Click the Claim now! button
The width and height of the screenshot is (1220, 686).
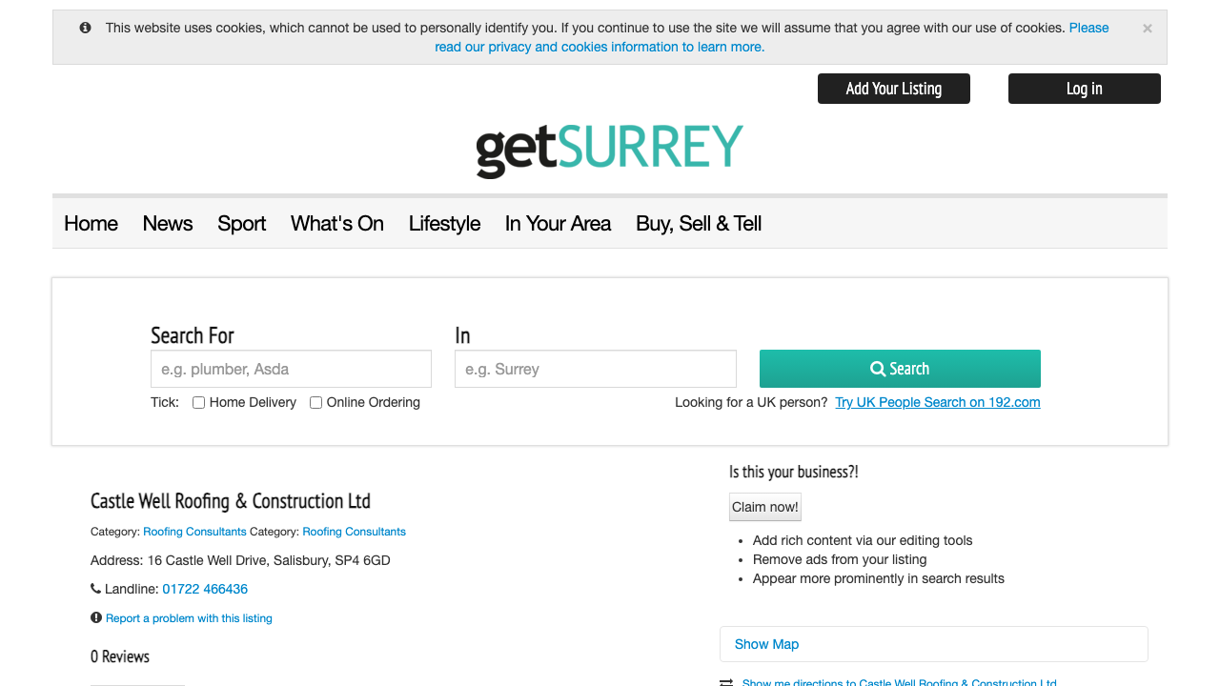(x=765, y=507)
